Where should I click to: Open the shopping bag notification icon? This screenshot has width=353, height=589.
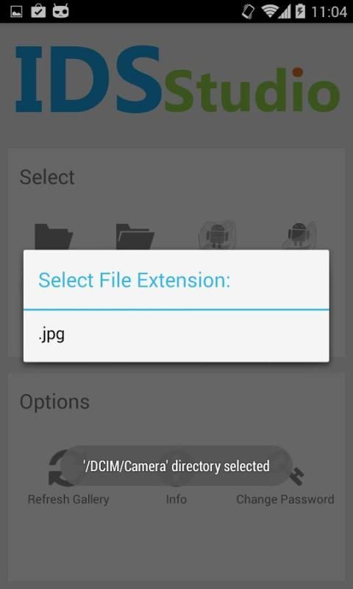38,11
